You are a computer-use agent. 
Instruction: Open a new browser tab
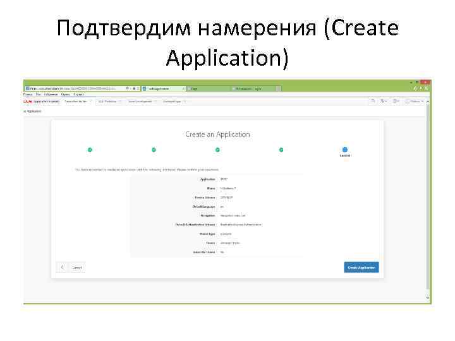(x=278, y=89)
